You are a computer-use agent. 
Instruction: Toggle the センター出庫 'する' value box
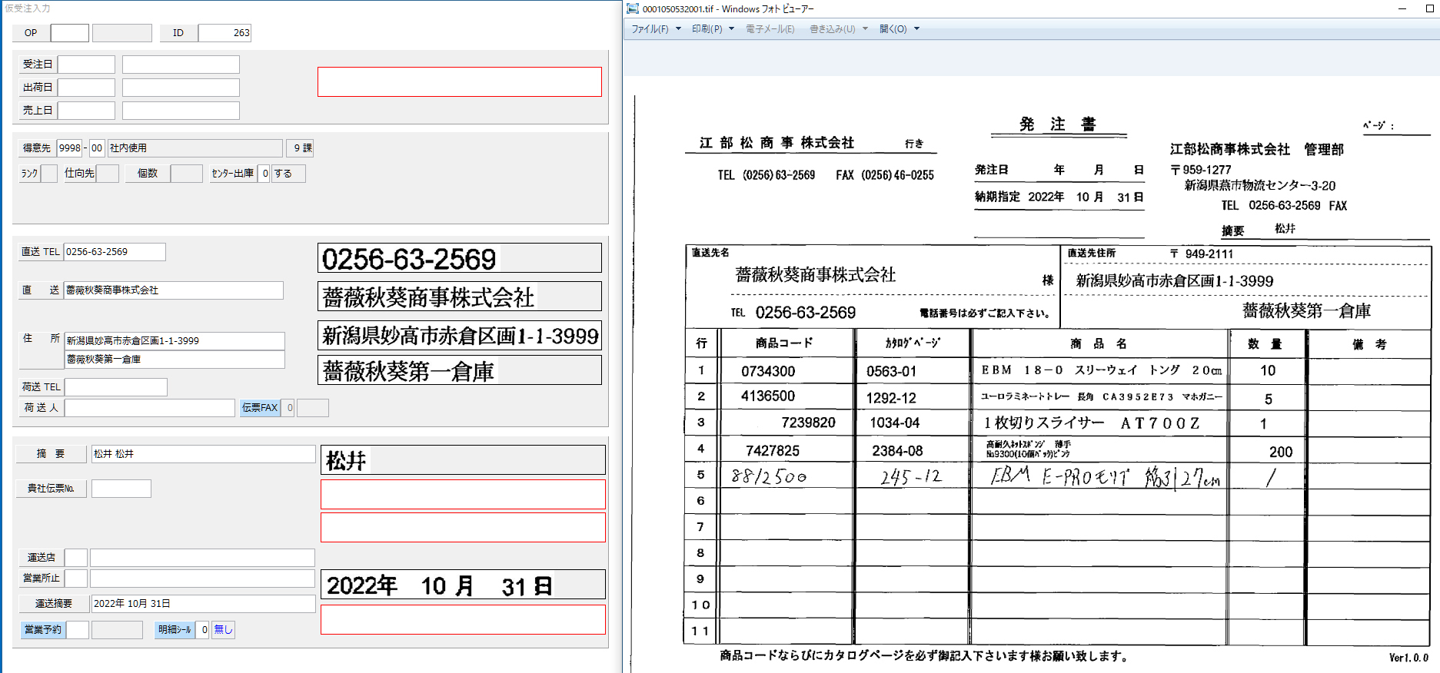pos(288,174)
